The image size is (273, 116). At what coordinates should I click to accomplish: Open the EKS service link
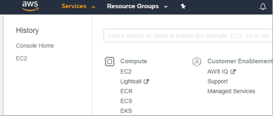126,111
